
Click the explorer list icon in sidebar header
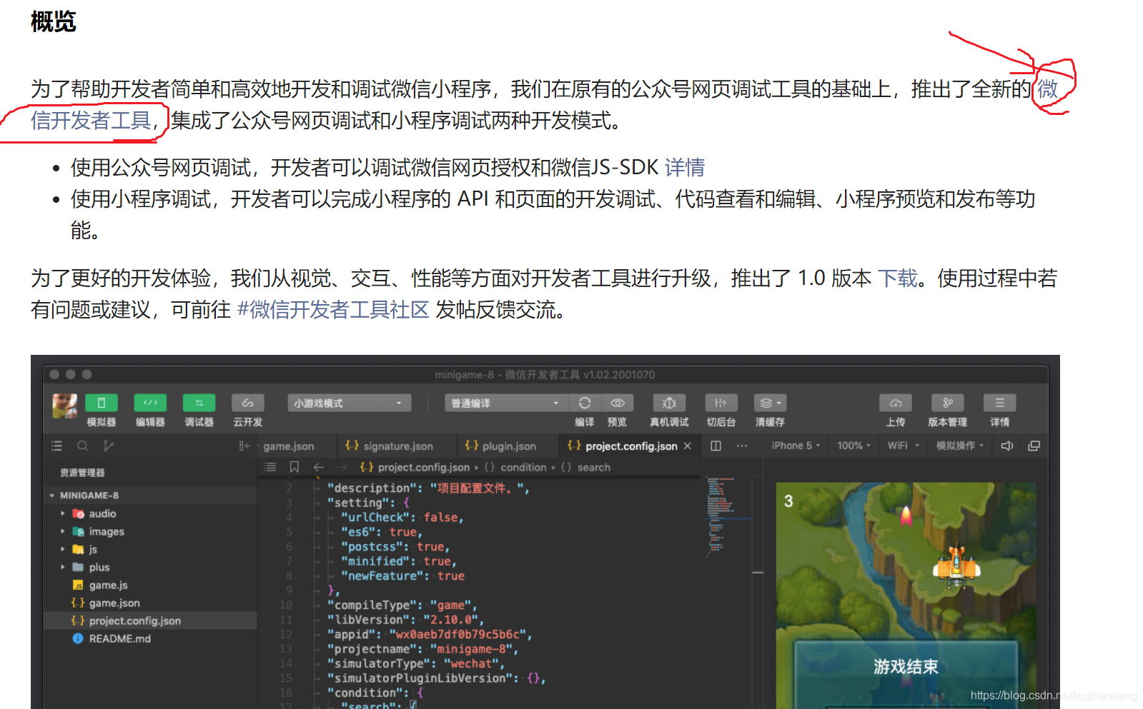(57, 446)
